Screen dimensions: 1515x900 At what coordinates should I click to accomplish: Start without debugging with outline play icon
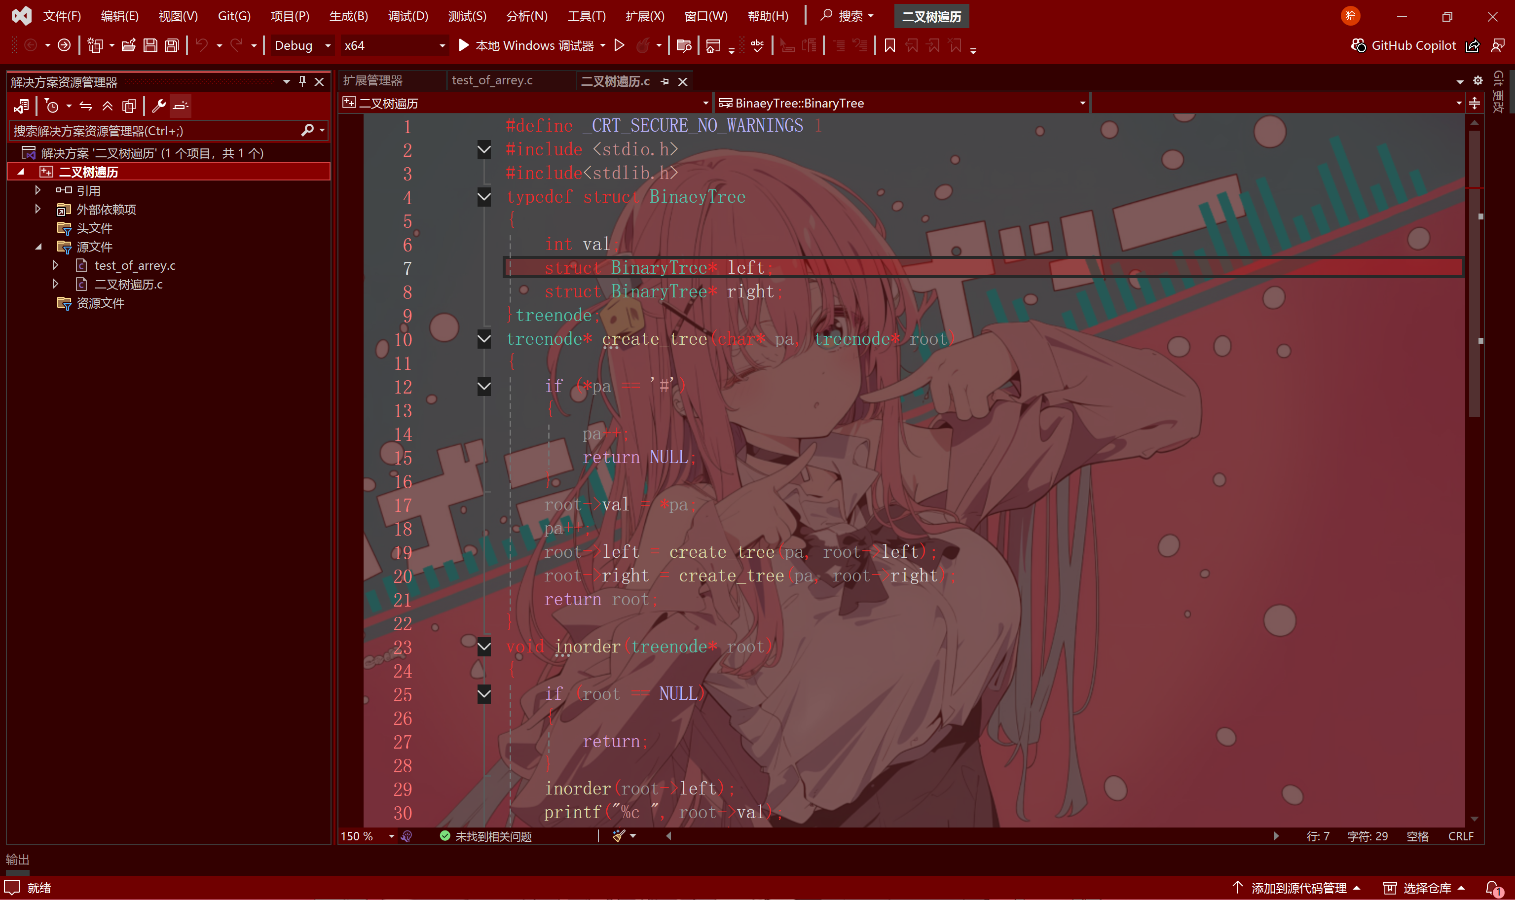619,45
